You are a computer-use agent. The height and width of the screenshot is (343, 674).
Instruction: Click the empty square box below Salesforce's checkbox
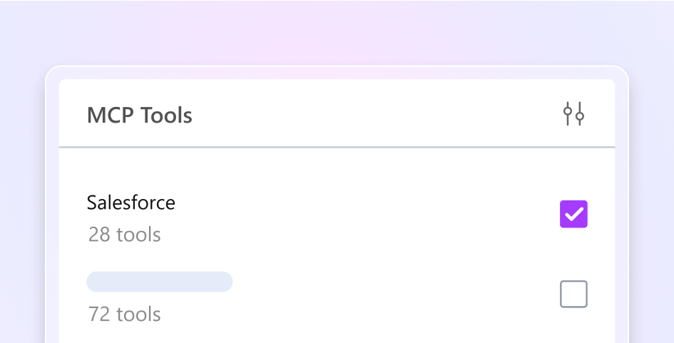click(573, 294)
